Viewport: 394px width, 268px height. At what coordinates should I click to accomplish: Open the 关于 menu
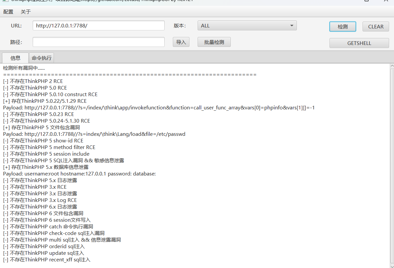click(x=26, y=12)
